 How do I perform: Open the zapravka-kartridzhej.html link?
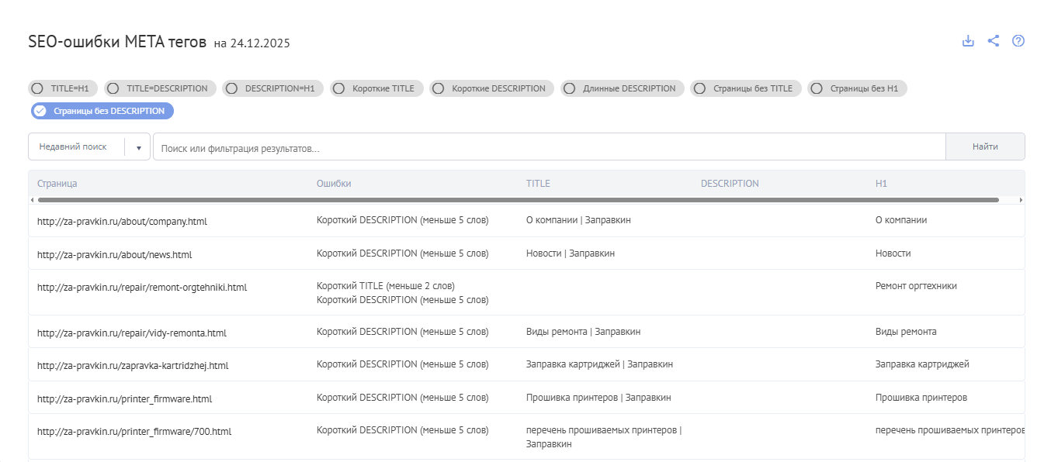[133, 366]
